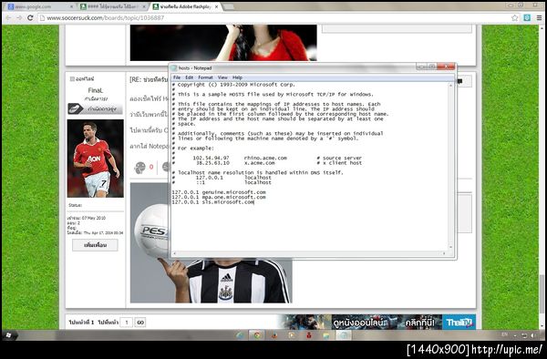
Task: Click the woman in red image
Action: coord(223,43)
